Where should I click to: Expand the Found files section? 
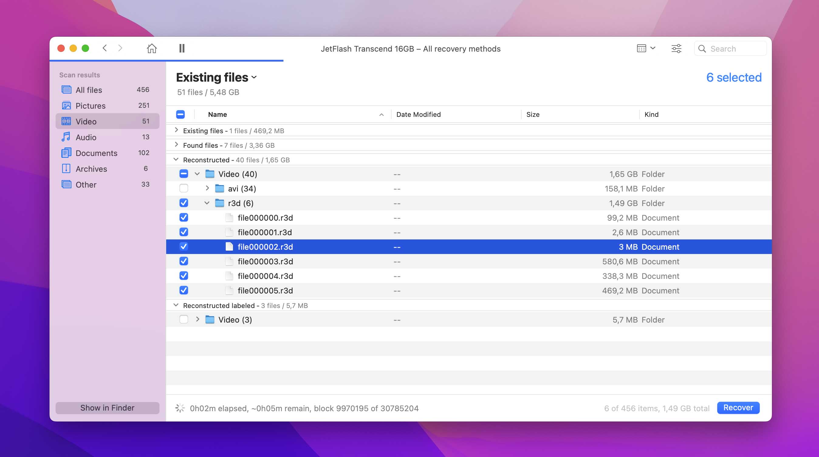[x=176, y=145]
